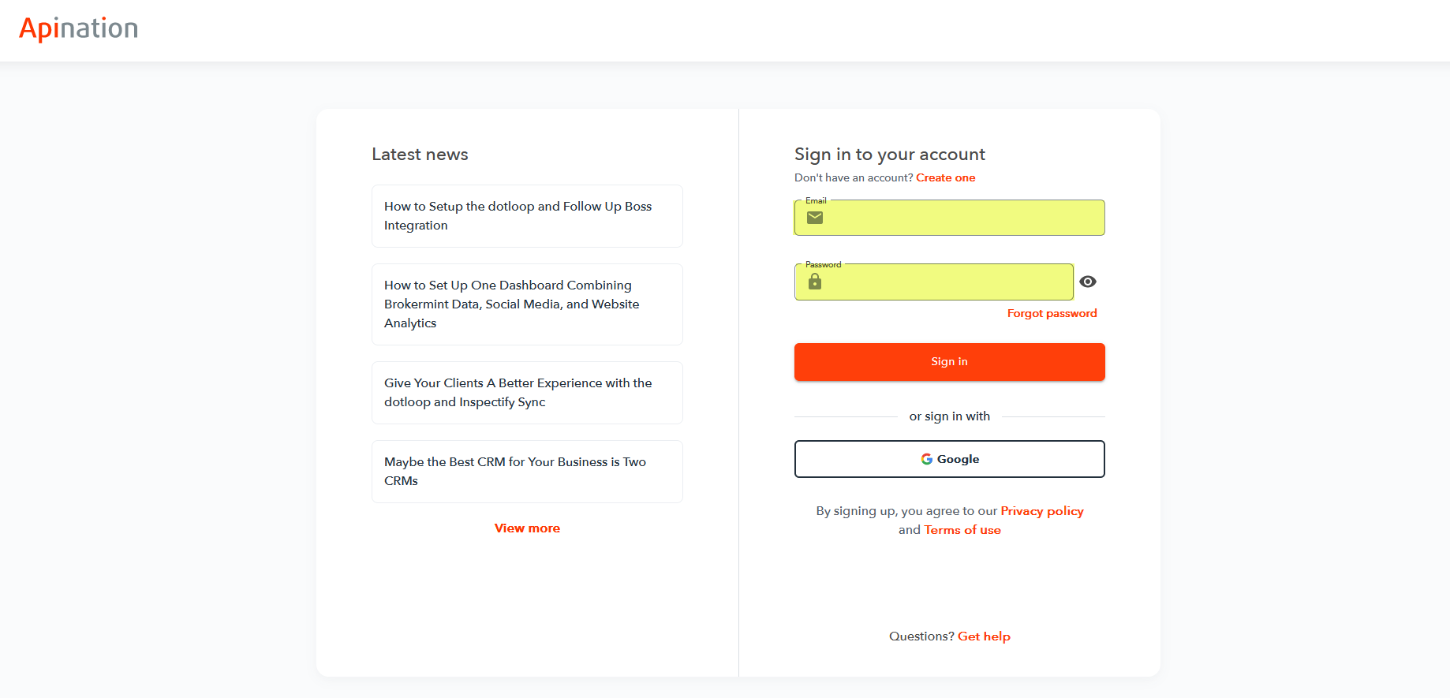Open the Forgot password link
This screenshot has height=698, width=1450.
pos(1052,313)
